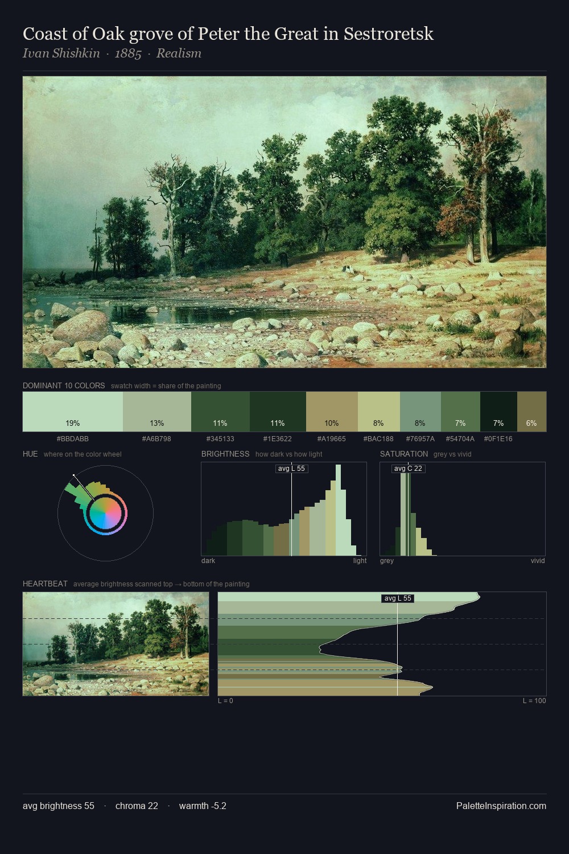Click the heartbeat brightness profile chart
This screenshot has height=854, width=569.
(x=382, y=644)
